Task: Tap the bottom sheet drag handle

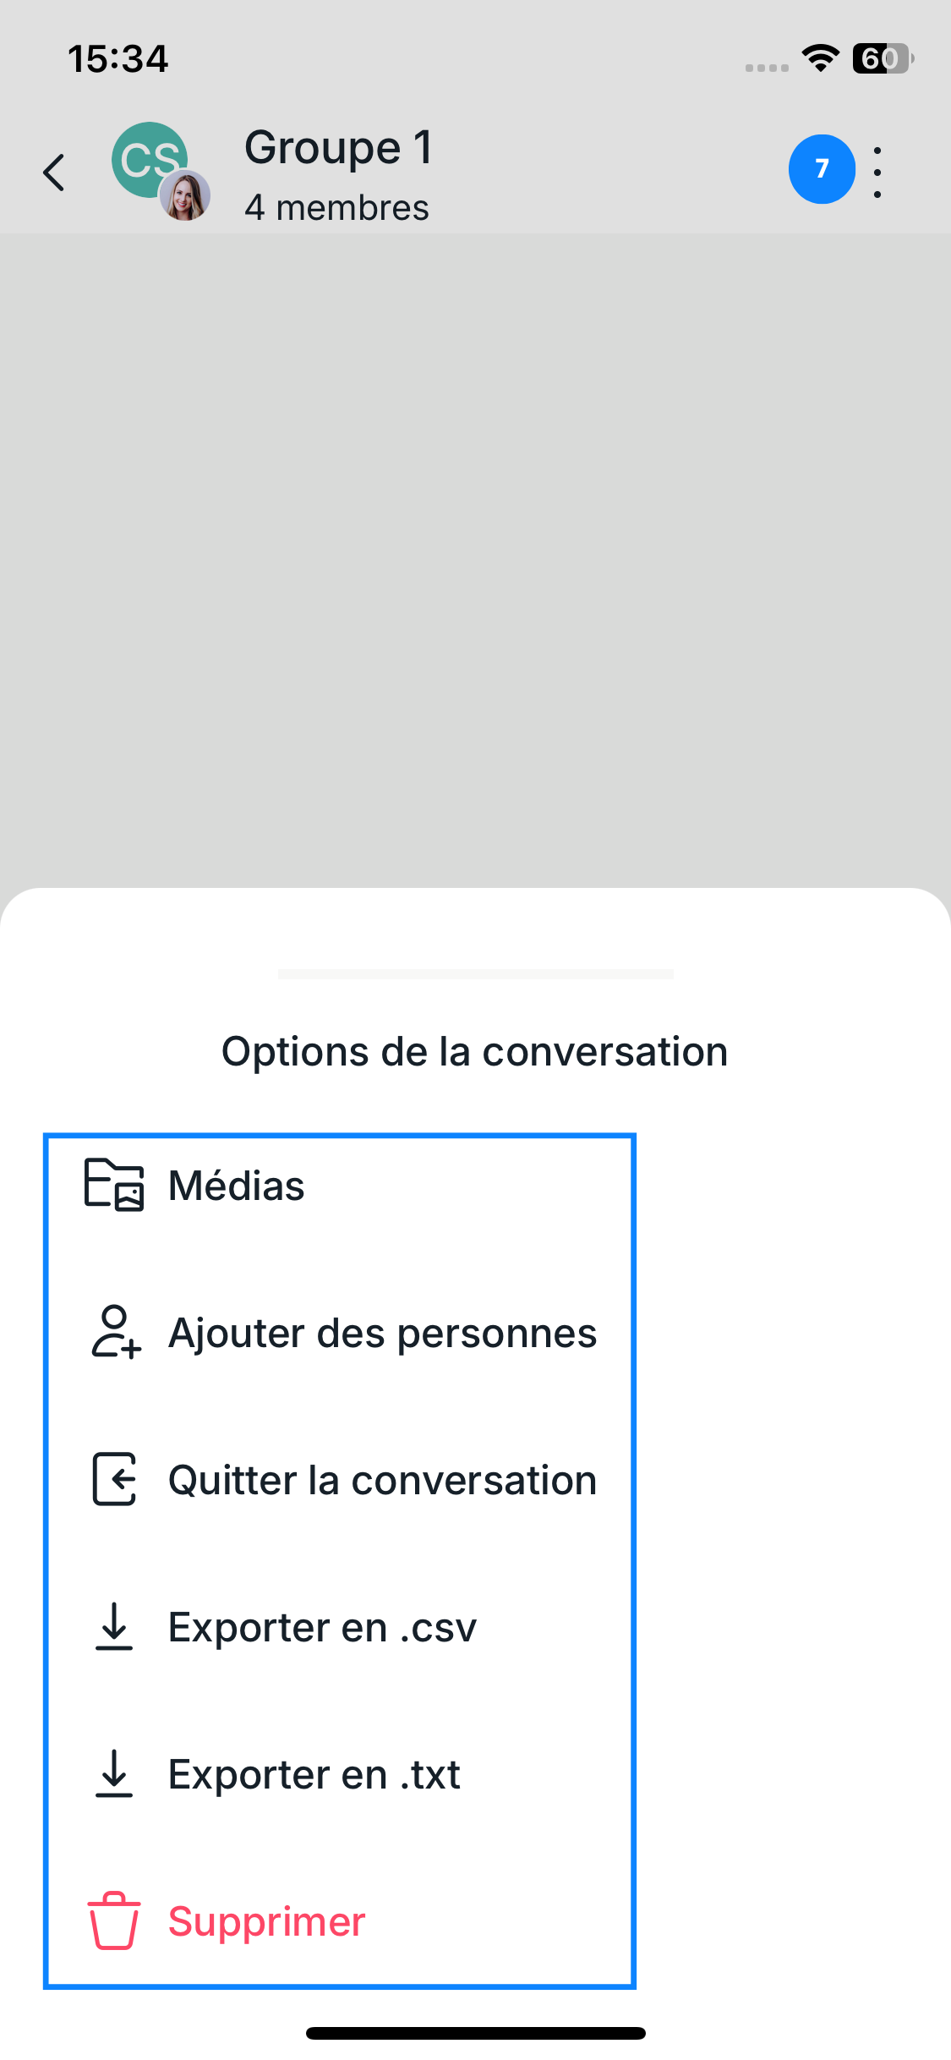Action: (x=475, y=974)
